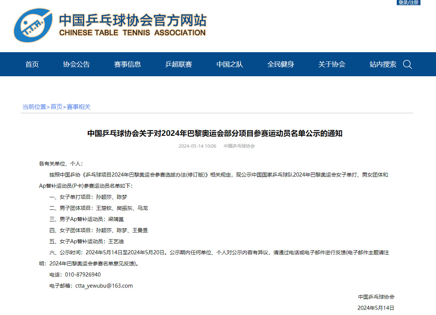Click the email address ctta_yewubu@163.com
Viewport: 436px width, 315px height.
coord(104,286)
